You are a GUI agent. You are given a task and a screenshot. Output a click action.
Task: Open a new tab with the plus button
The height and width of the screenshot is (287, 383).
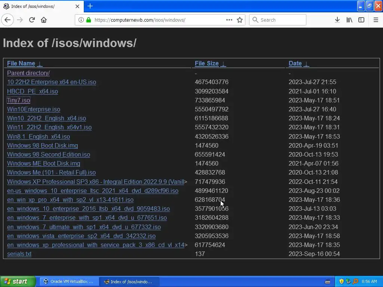pyautogui.click(x=90, y=6)
